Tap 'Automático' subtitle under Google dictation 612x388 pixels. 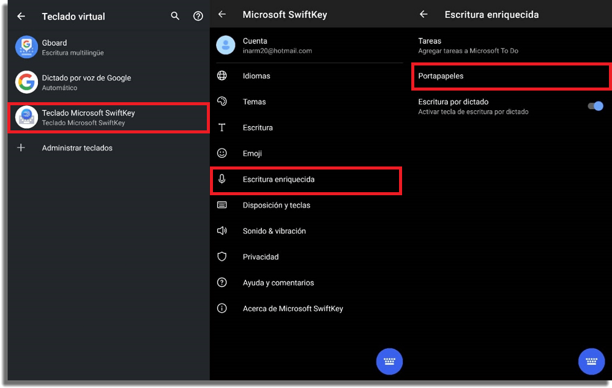[x=59, y=88]
